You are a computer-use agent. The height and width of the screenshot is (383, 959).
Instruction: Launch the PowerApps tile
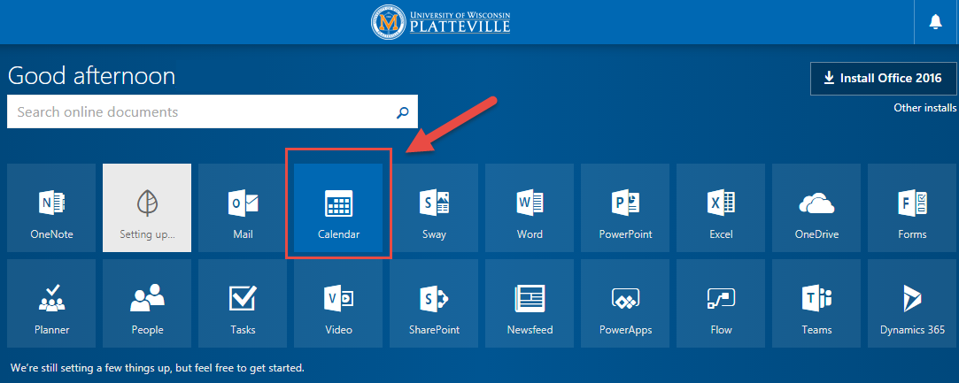pyautogui.click(x=625, y=303)
